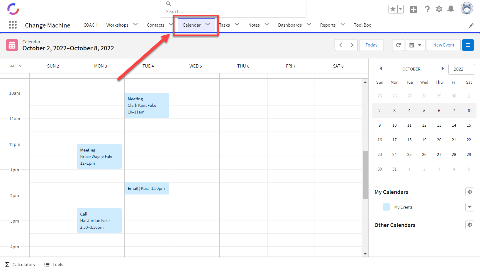Click the notifications bell icon
480x272 pixels.
tap(451, 9)
